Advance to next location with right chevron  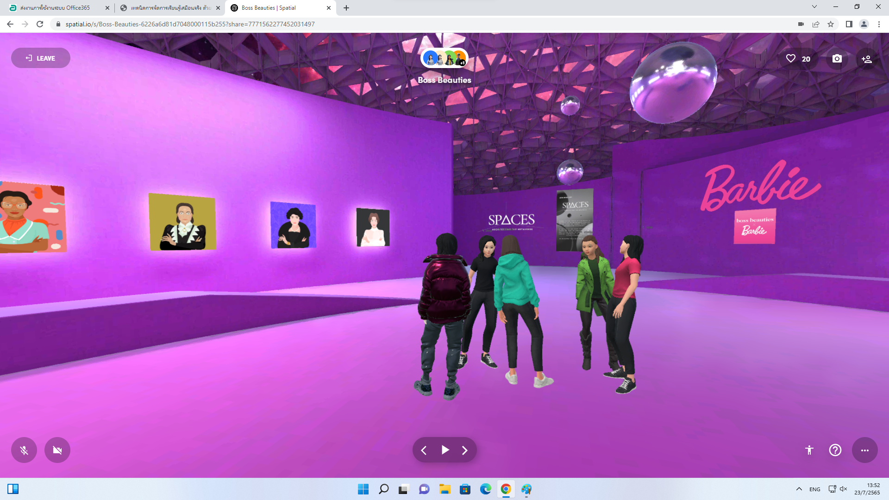[x=464, y=450]
